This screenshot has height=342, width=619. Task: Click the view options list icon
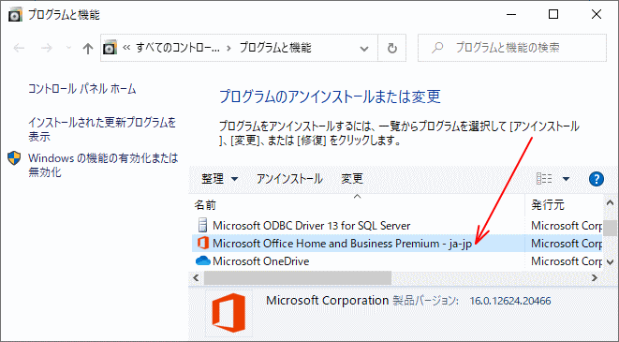(544, 179)
